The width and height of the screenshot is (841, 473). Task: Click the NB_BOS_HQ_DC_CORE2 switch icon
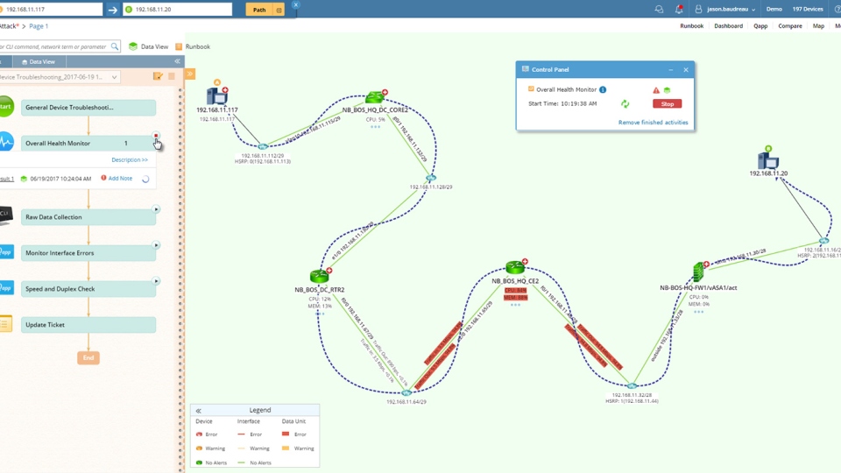click(x=376, y=97)
